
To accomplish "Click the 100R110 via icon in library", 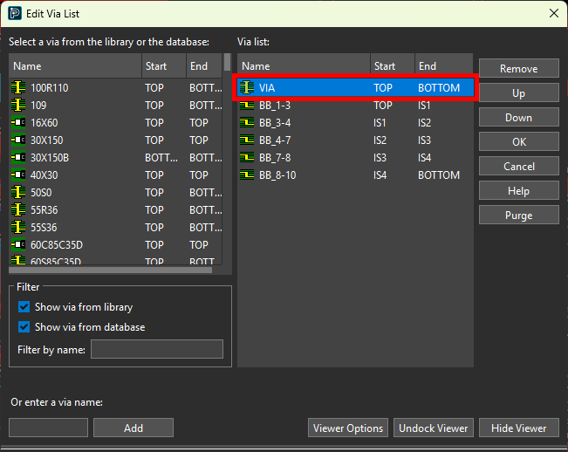I will click(x=19, y=88).
